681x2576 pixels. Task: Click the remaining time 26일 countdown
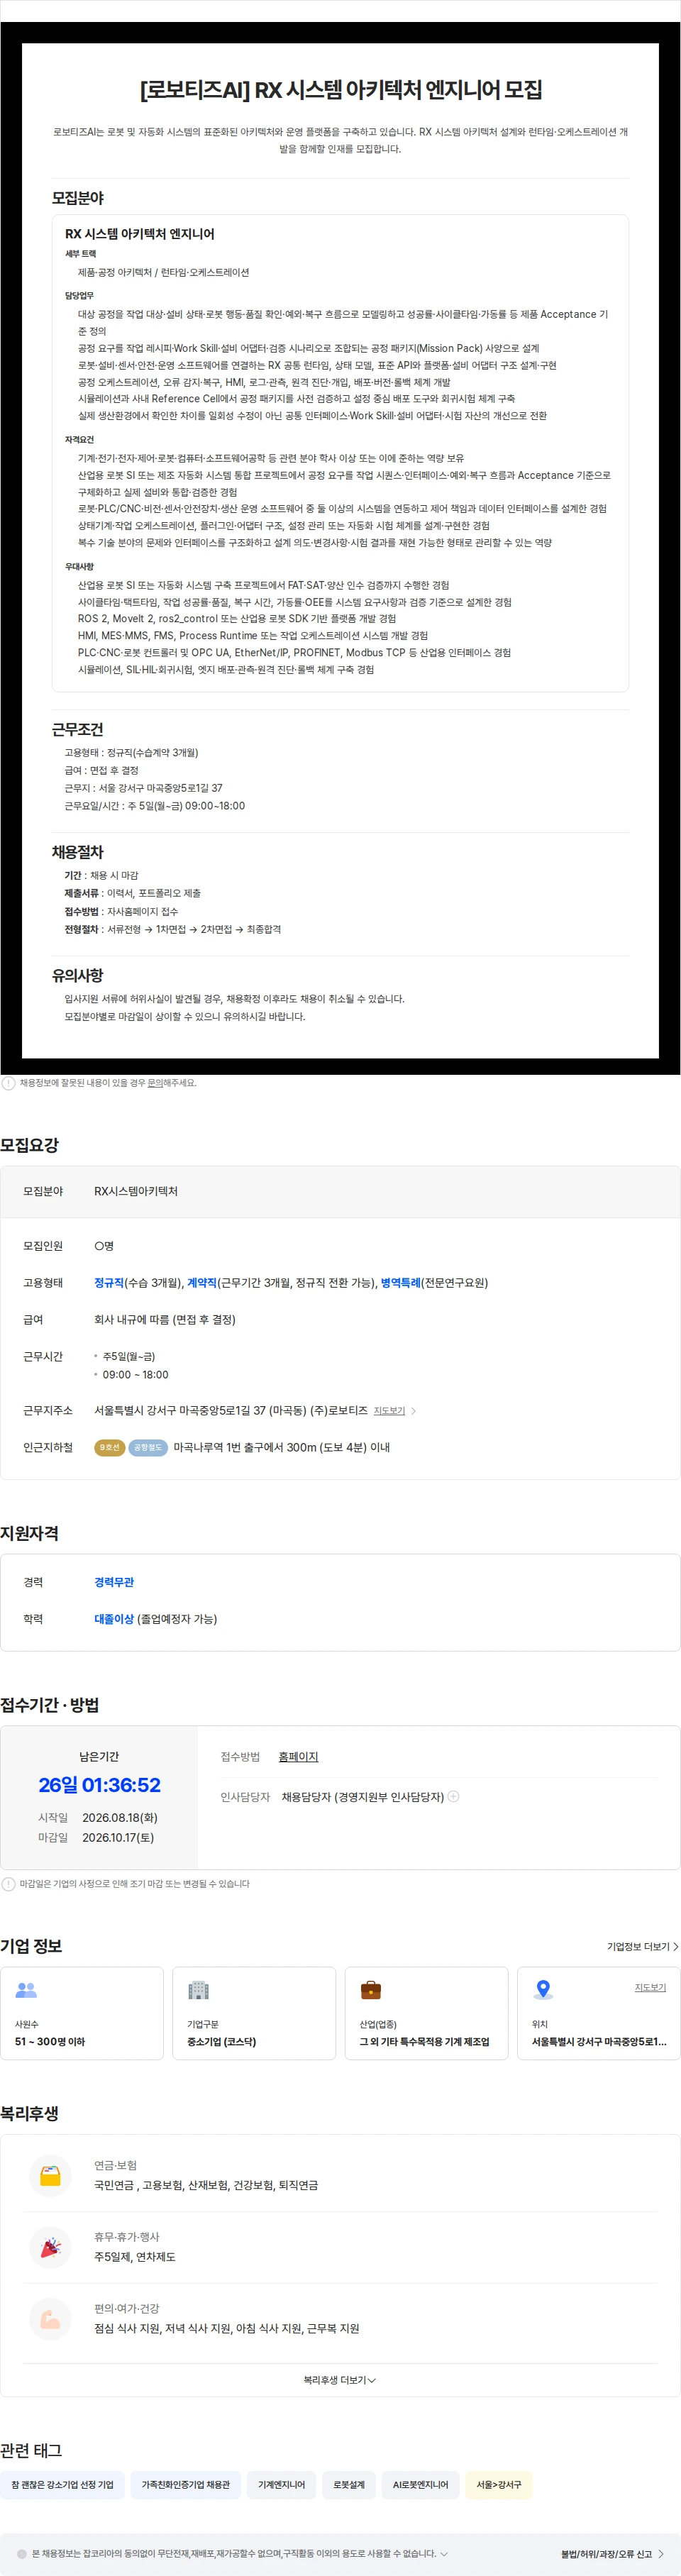point(99,1785)
